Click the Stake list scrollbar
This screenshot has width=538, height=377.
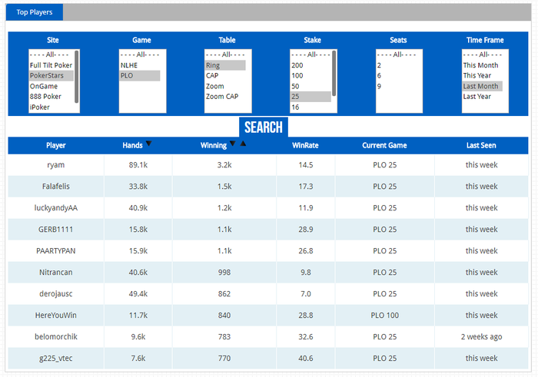pyautogui.click(x=334, y=74)
